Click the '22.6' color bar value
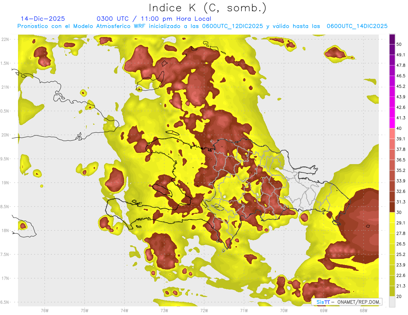 tap(401, 276)
